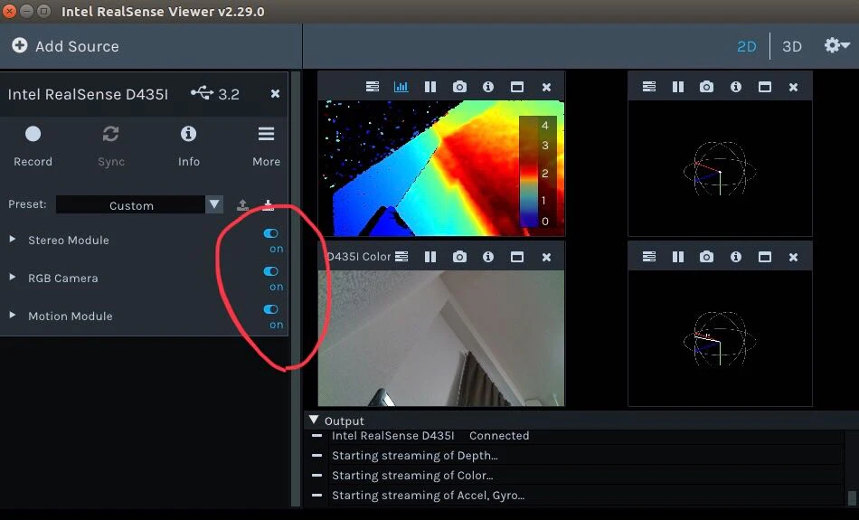Viewport: 859px width, 520px height.
Task: Open stream list in upper motion view
Action: click(649, 87)
